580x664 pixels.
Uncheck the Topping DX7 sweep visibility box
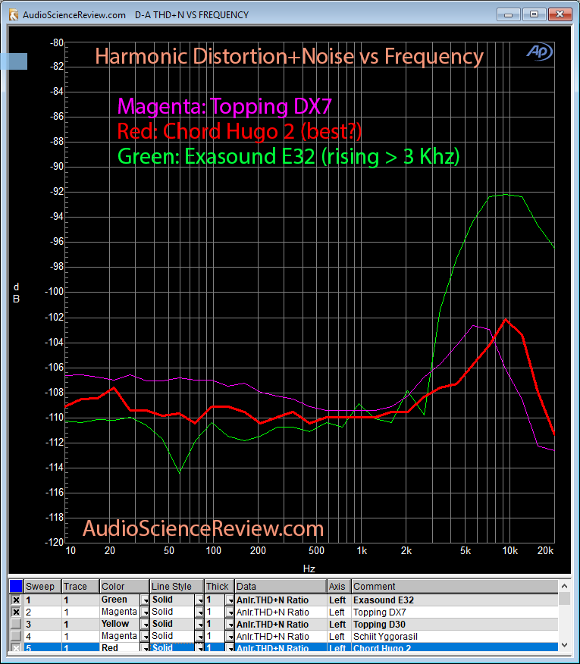16,612
